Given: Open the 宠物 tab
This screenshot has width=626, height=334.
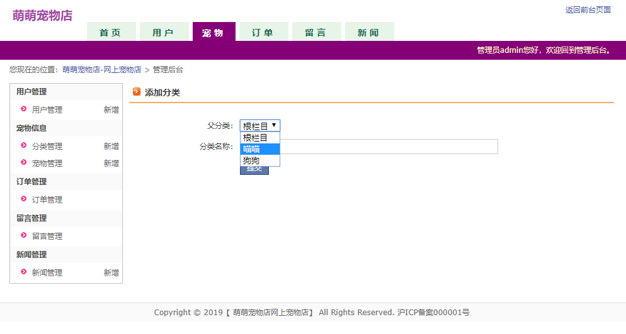Looking at the screenshot, I should tap(214, 31).
